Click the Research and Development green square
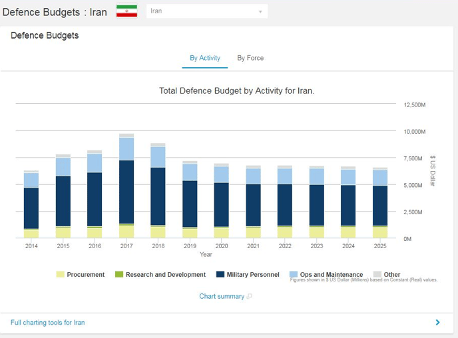This screenshot has height=338, width=458. (x=119, y=275)
